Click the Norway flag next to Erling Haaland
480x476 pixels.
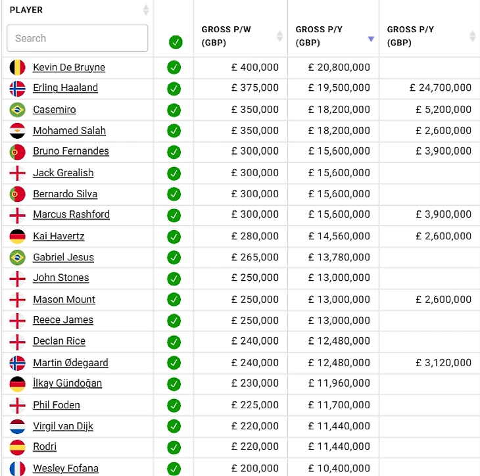pyautogui.click(x=18, y=89)
